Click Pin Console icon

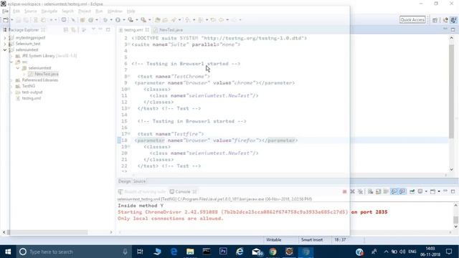412,191
